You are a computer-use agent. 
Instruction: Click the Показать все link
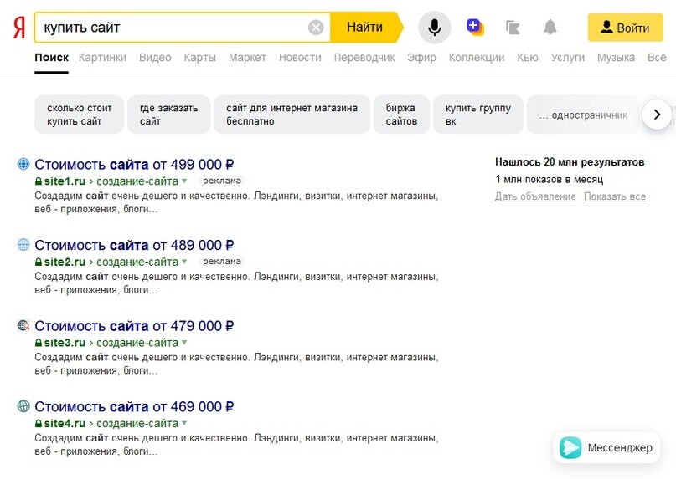point(615,196)
